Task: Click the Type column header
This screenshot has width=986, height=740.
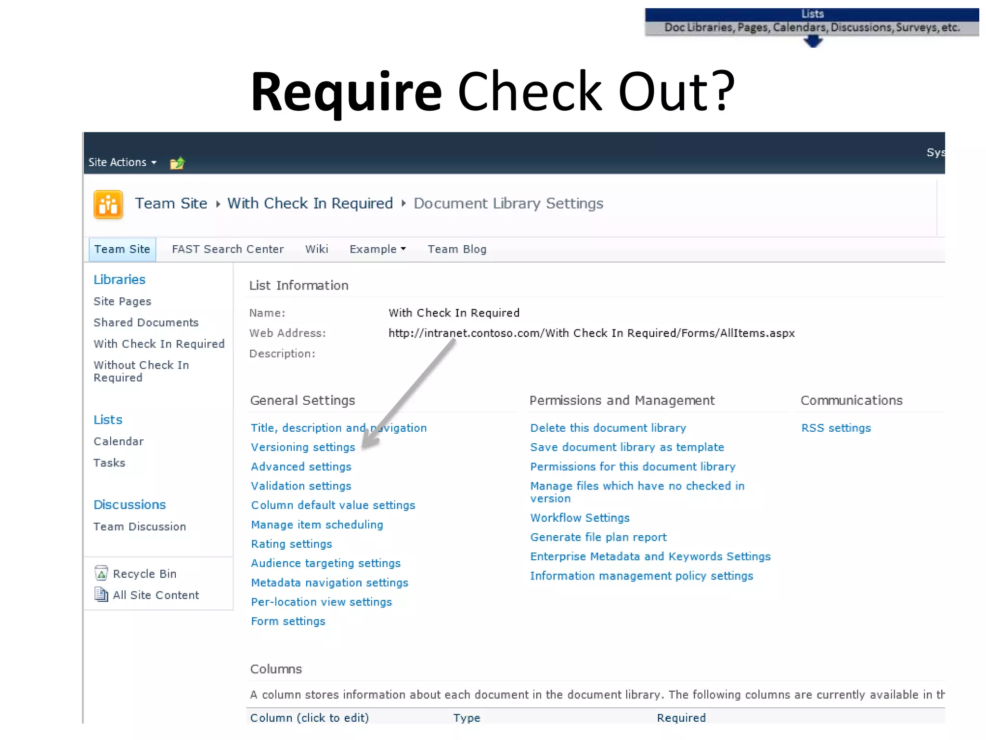Action: click(x=467, y=718)
